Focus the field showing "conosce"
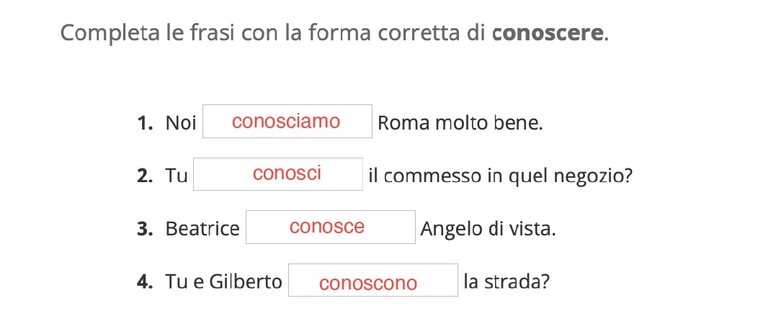The width and height of the screenshot is (776, 311). pos(331,227)
